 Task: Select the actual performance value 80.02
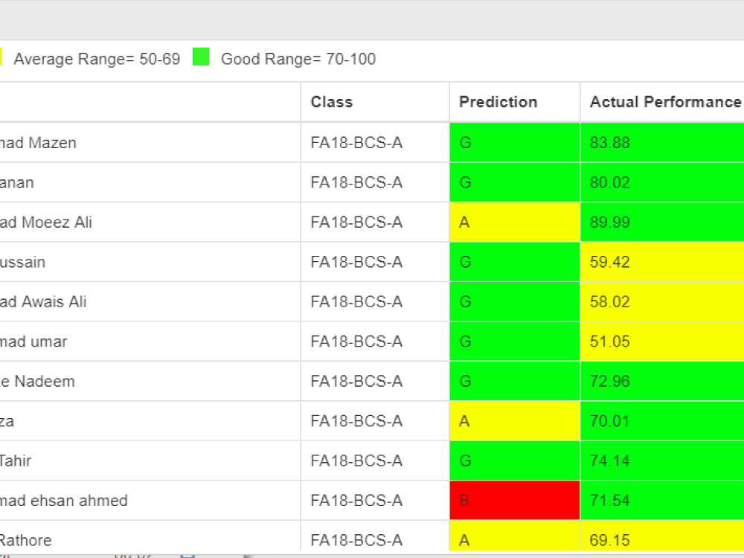(610, 182)
